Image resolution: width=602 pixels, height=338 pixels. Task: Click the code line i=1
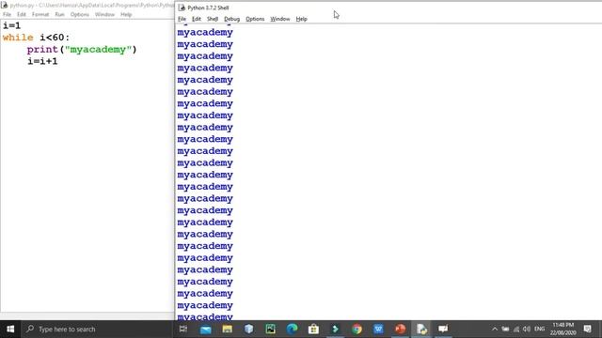[11, 25]
